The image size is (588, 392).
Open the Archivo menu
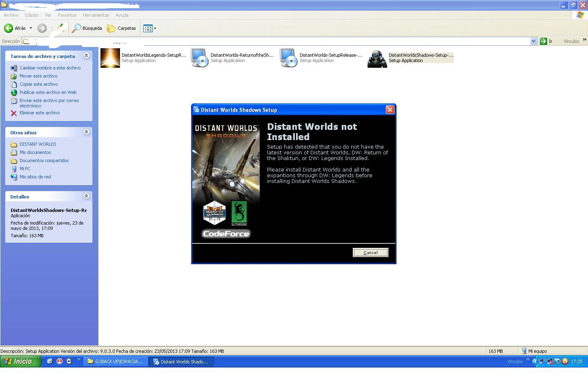pyautogui.click(x=11, y=15)
